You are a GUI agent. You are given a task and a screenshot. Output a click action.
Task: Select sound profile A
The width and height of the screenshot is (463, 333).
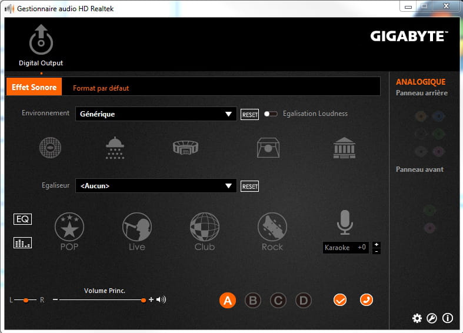(x=228, y=301)
